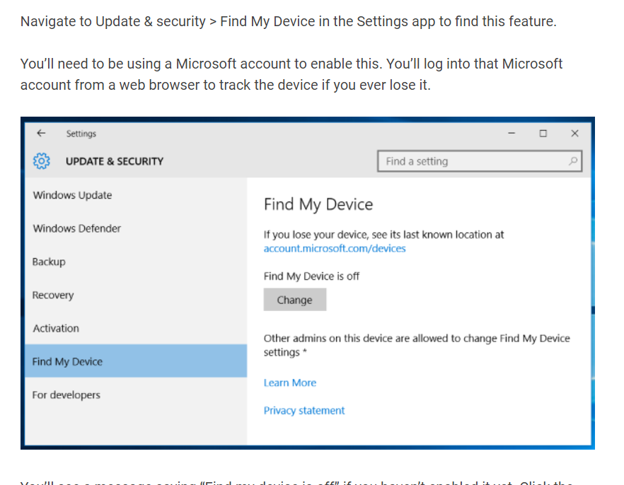Minimize the Settings window
Image resolution: width=624 pixels, height=485 pixels.
click(512, 133)
